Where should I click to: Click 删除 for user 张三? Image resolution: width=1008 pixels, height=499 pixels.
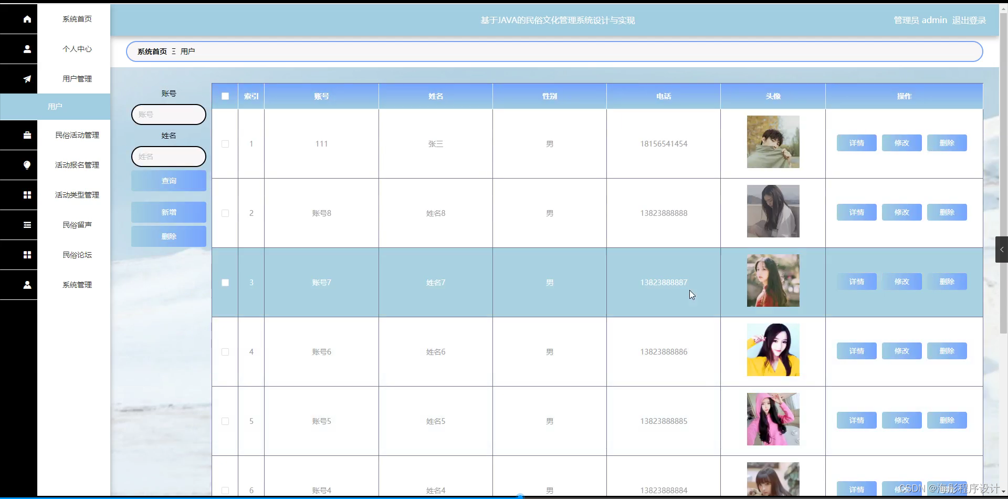click(x=947, y=143)
